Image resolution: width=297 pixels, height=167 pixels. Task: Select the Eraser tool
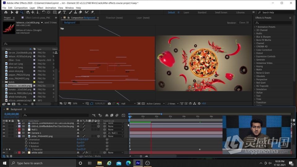(x=80, y=12)
